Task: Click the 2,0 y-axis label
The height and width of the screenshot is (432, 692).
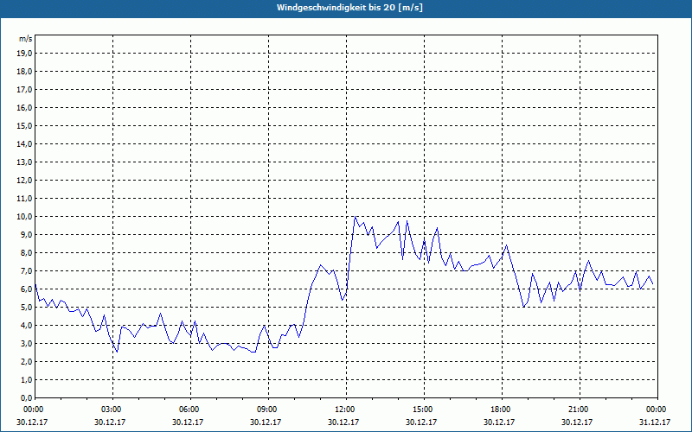Action: (x=26, y=362)
